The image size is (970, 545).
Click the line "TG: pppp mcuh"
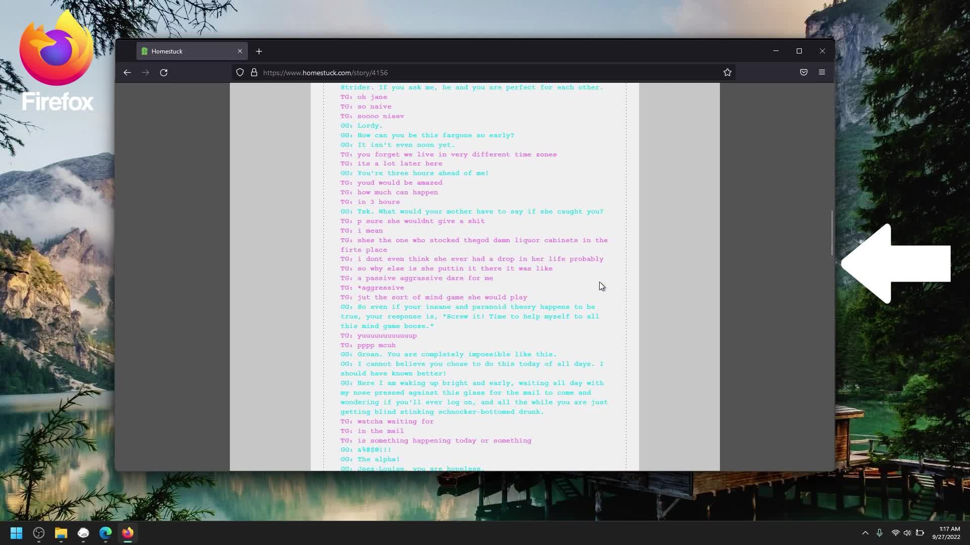368,345
